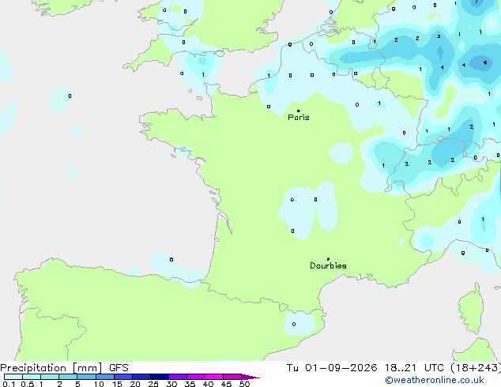Screen dimensions: 501x387
Task: Click the '0.1' legend scale value
Action: (9, 384)
